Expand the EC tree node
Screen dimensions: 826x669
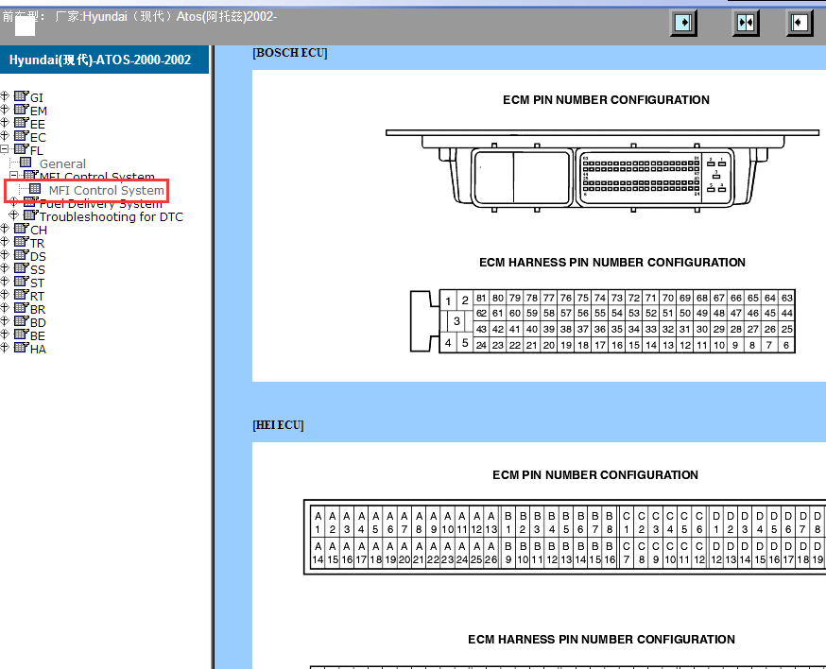(x=5, y=135)
